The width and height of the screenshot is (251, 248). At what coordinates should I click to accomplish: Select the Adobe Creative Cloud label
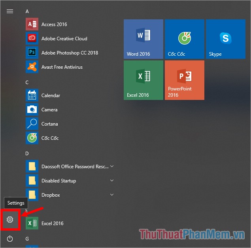point(64,39)
